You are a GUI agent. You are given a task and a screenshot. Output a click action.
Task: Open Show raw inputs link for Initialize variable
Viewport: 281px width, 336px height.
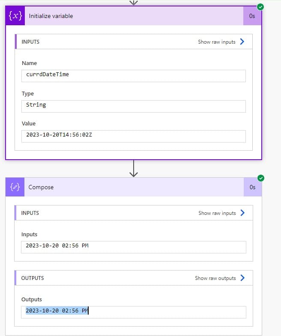[217, 42]
